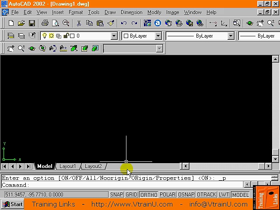Open Print Preview from Standard toolbar

click(56, 23)
